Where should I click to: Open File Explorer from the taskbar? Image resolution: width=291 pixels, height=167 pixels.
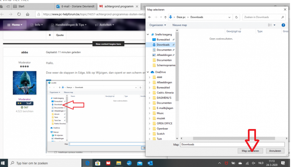[x=119, y=163]
